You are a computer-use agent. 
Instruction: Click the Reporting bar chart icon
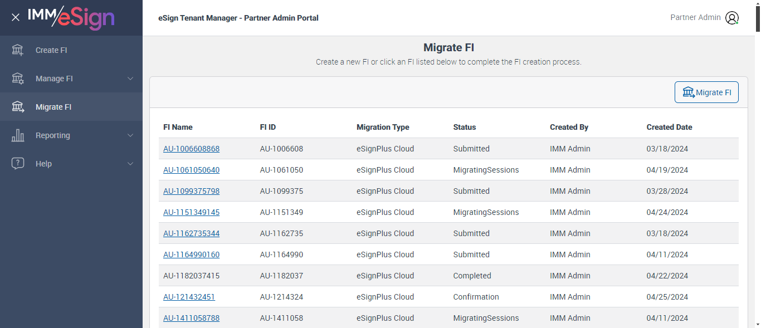(18, 135)
